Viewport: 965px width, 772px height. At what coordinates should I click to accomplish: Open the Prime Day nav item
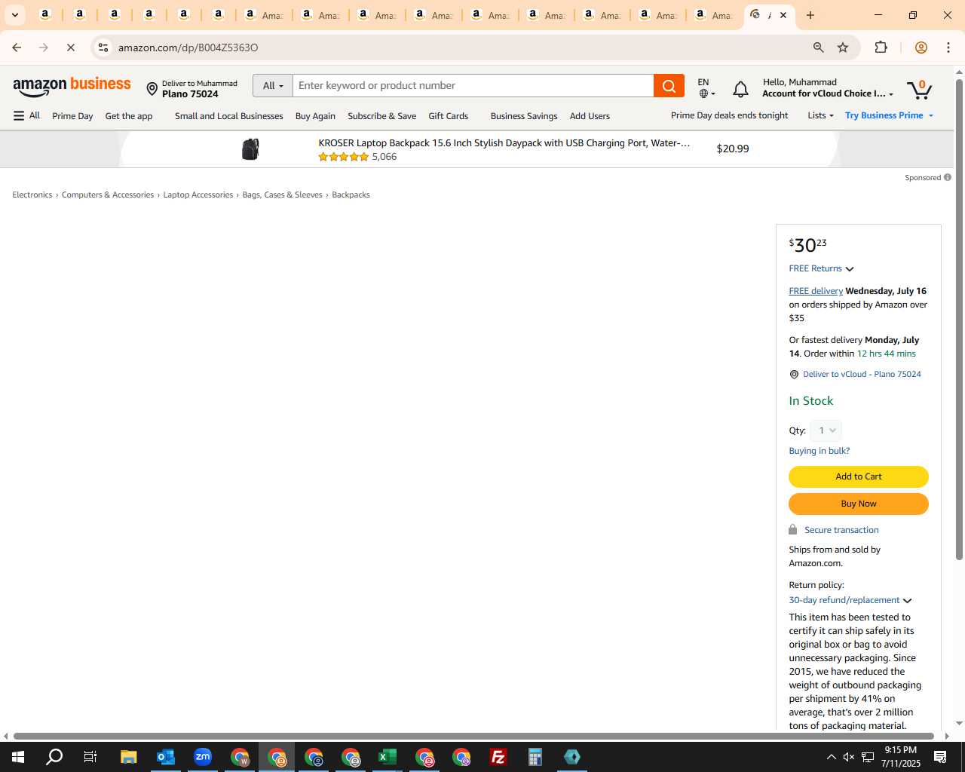tap(72, 116)
